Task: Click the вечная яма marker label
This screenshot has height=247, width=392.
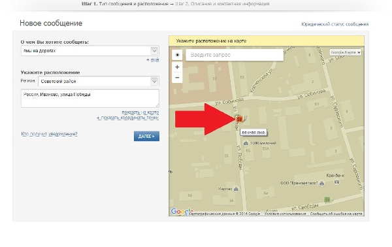Action: (x=253, y=132)
